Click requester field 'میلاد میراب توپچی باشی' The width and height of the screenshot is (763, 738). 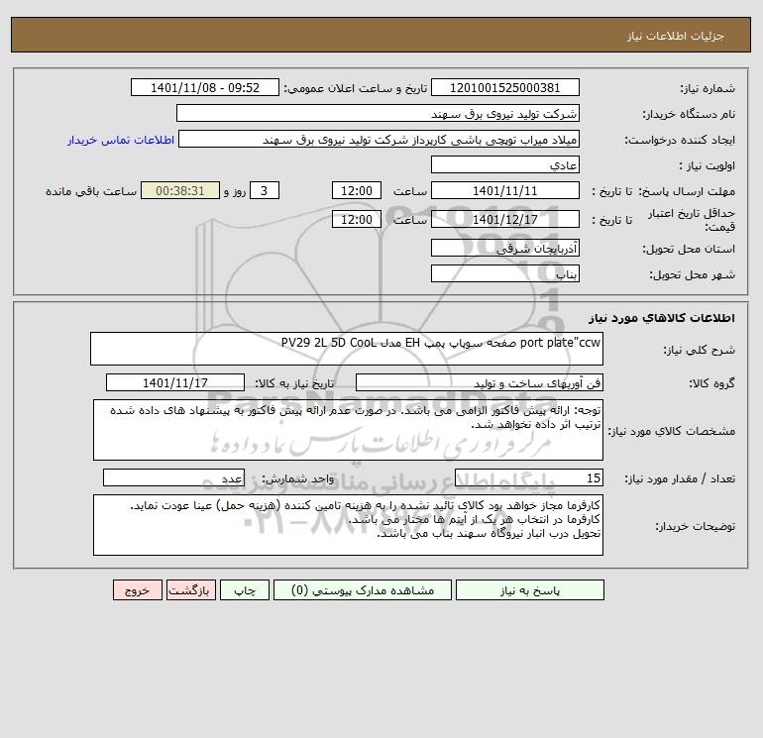[379, 139]
